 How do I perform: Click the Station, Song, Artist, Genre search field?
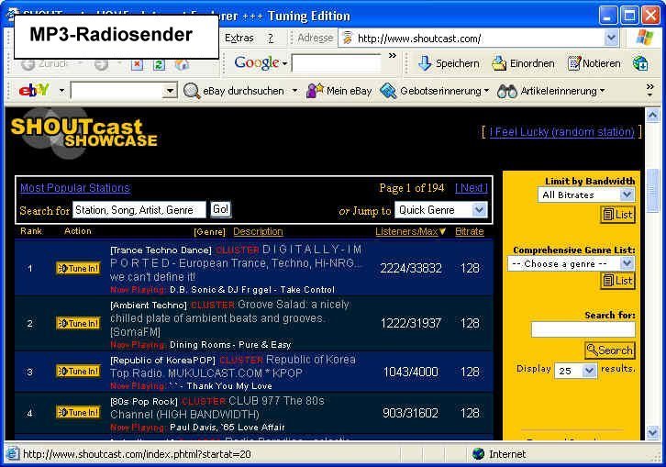[x=139, y=210]
